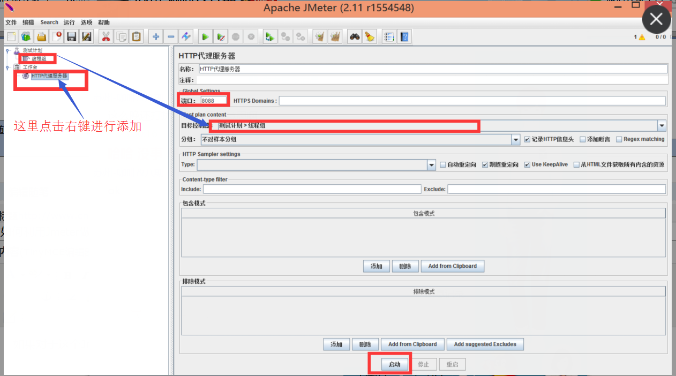
Task: Click the Save As toolbar icon
Action: [86, 36]
